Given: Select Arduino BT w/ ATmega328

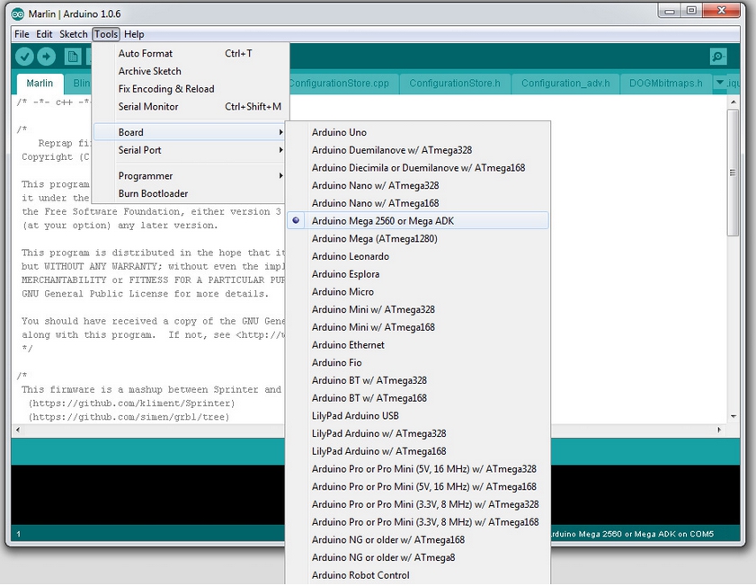Looking at the screenshot, I should pyautogui.click(x=417, y=381).
